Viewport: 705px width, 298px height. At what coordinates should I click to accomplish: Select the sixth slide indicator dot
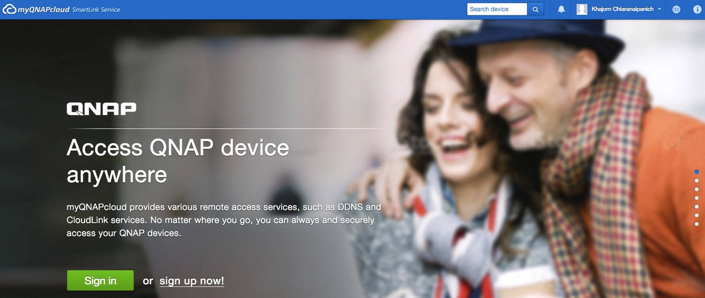pos(697,216)
